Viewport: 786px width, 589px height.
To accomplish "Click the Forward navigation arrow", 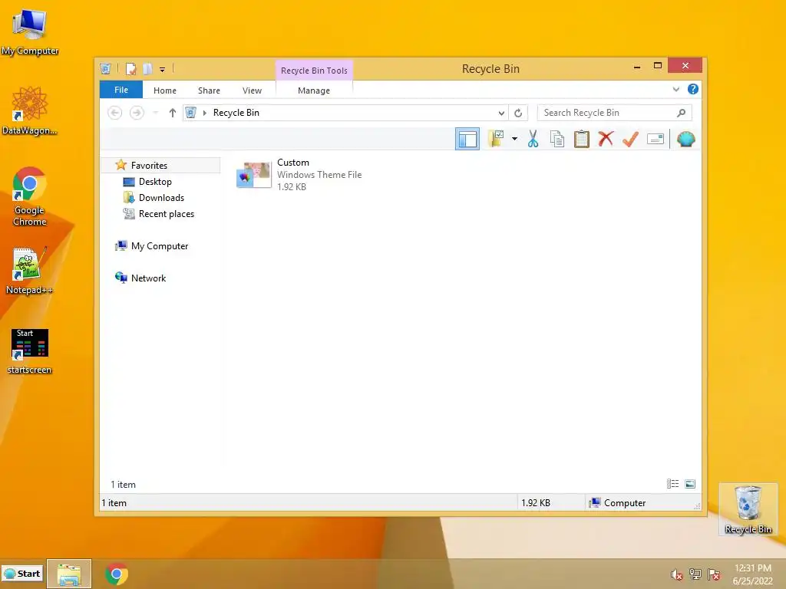I will click(x=137, y=113).
